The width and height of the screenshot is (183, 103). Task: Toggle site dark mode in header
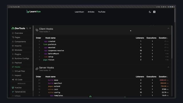coord(150,12)
